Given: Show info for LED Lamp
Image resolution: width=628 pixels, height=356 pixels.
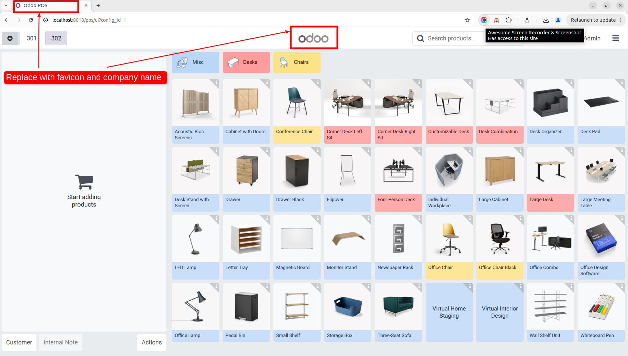Looking at the screenshot, I should pos(216,218).
